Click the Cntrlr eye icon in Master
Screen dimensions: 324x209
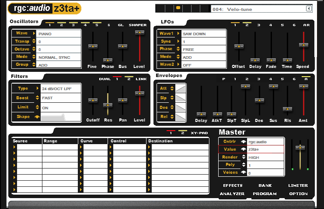pos(244,142)
